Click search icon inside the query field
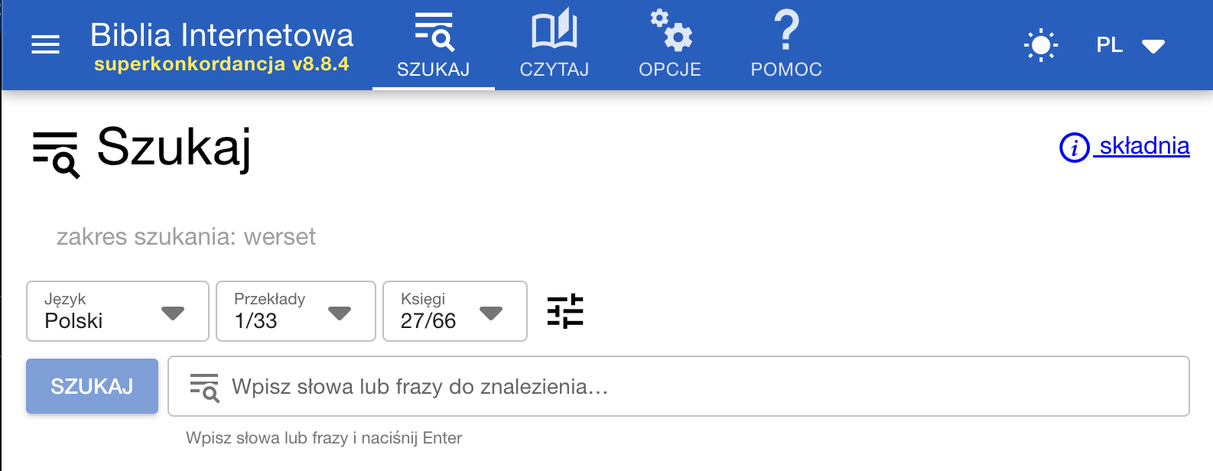Viewport: 1213px width, 471px height. coord(204,388)
